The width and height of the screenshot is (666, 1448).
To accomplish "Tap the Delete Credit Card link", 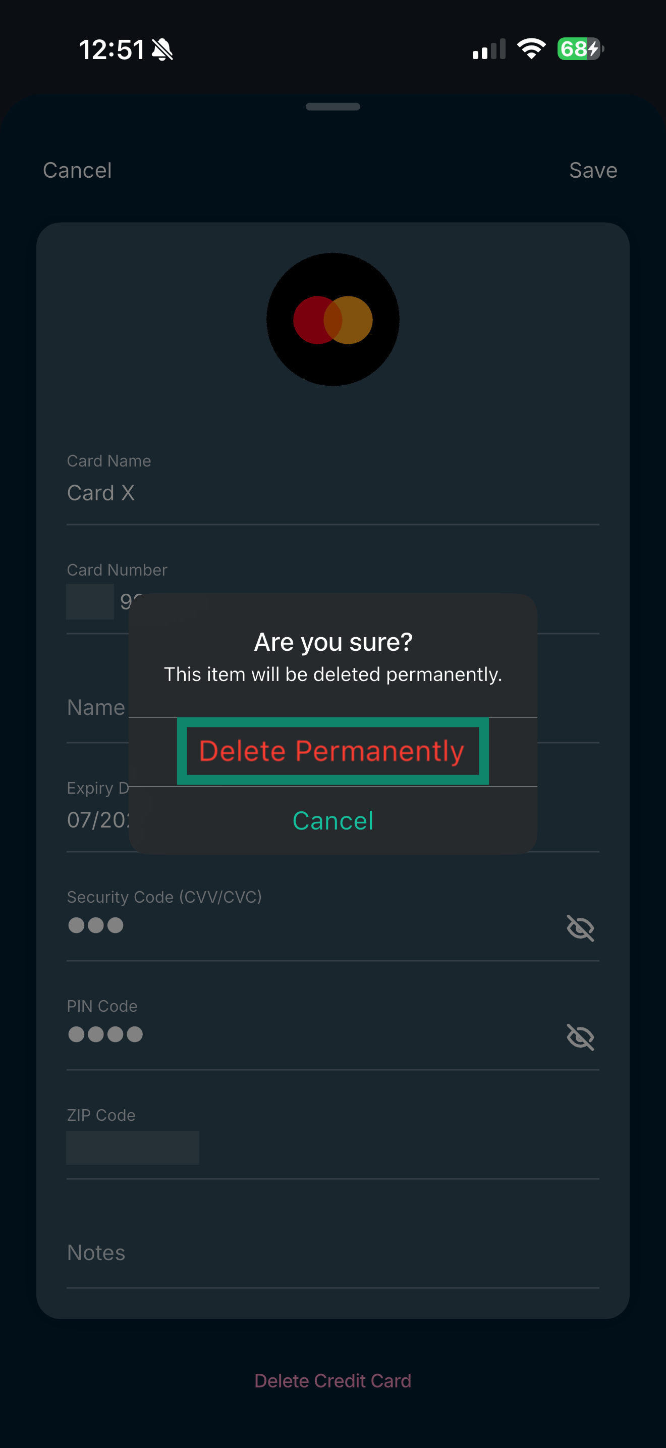I will tap(332, 1380).
